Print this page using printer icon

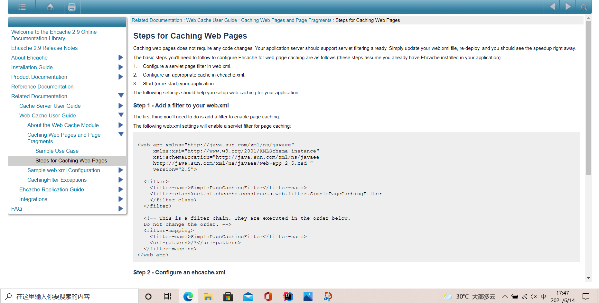pos(72,7)
